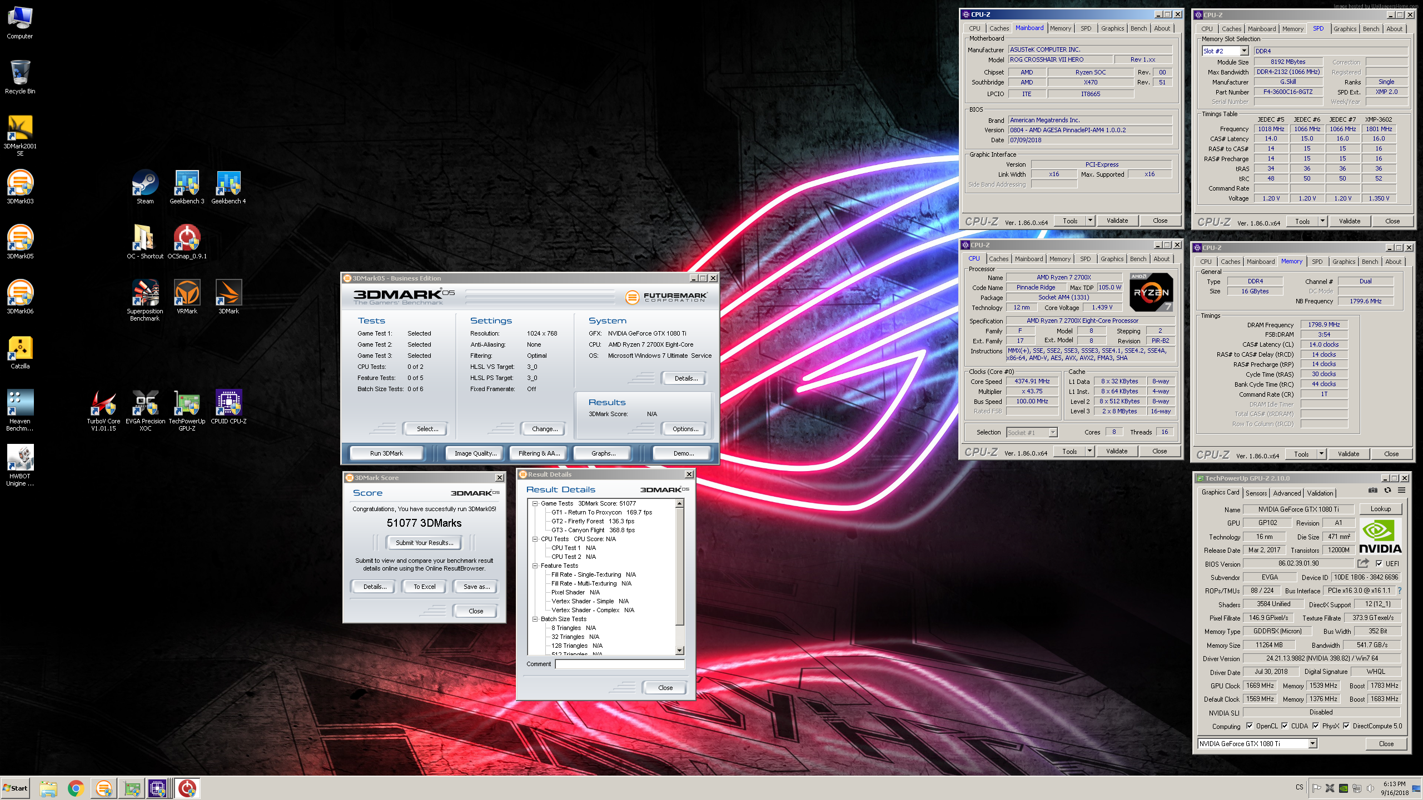This screenshot has width=1423, height=800.
Task: Open the HWBOT Unigine desktop icon
Action: pos(20,466)
